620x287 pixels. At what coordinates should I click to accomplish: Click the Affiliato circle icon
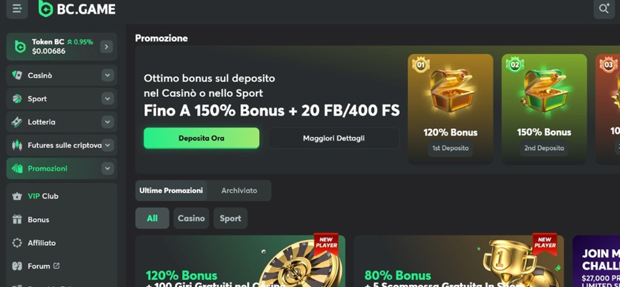coord(17,243)
